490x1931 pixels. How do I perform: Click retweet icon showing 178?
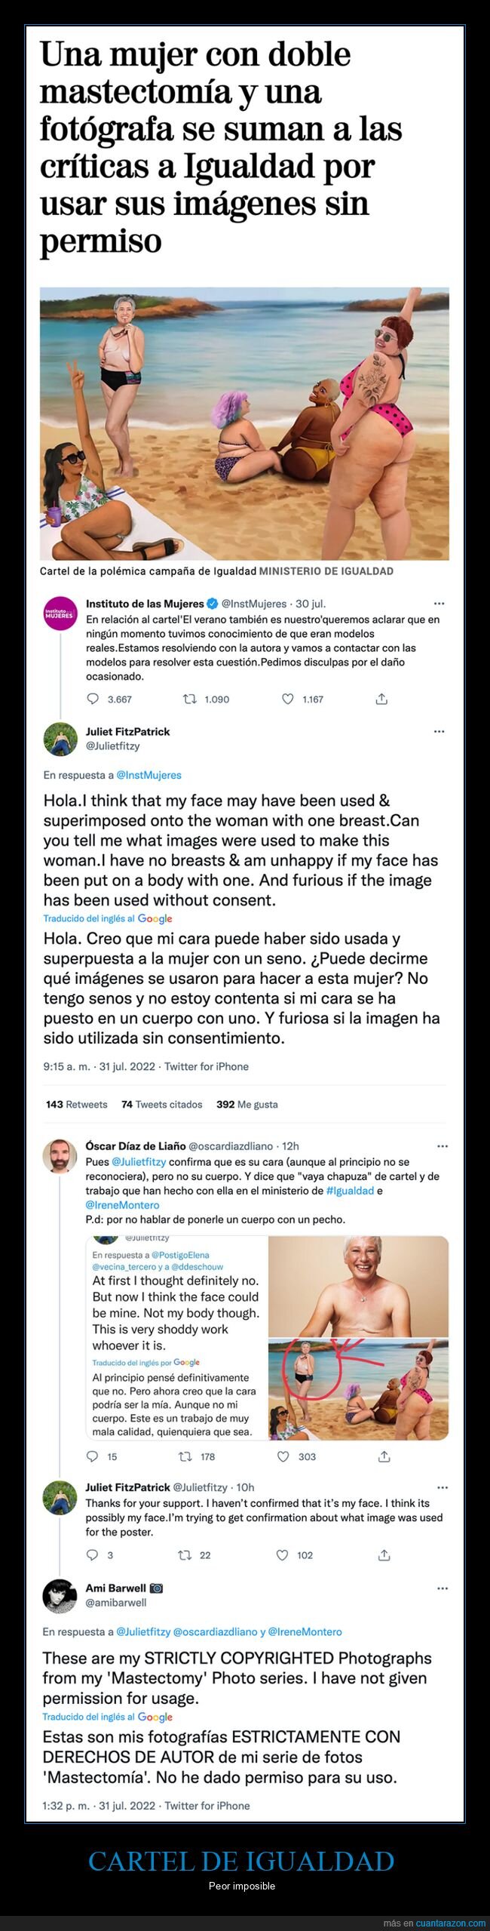[185, 1456]
